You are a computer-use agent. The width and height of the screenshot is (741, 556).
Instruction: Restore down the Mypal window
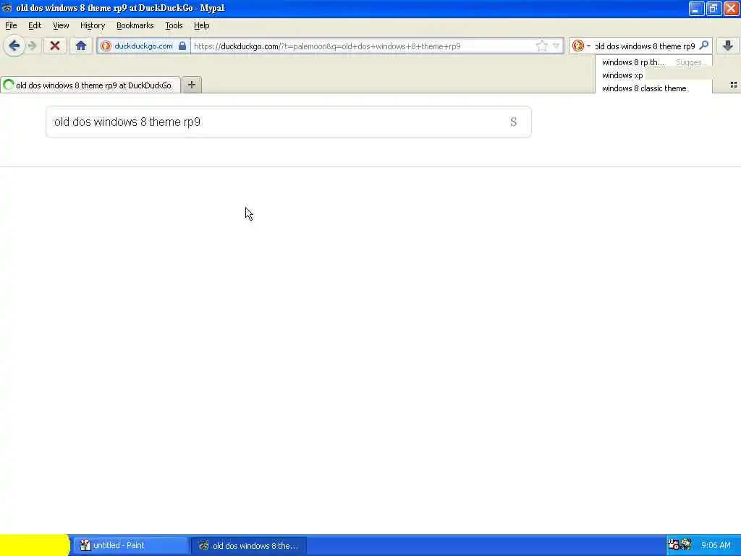tap(714, 9)
